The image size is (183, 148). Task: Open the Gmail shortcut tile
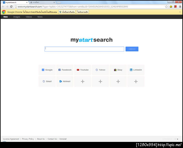point(47,81)
